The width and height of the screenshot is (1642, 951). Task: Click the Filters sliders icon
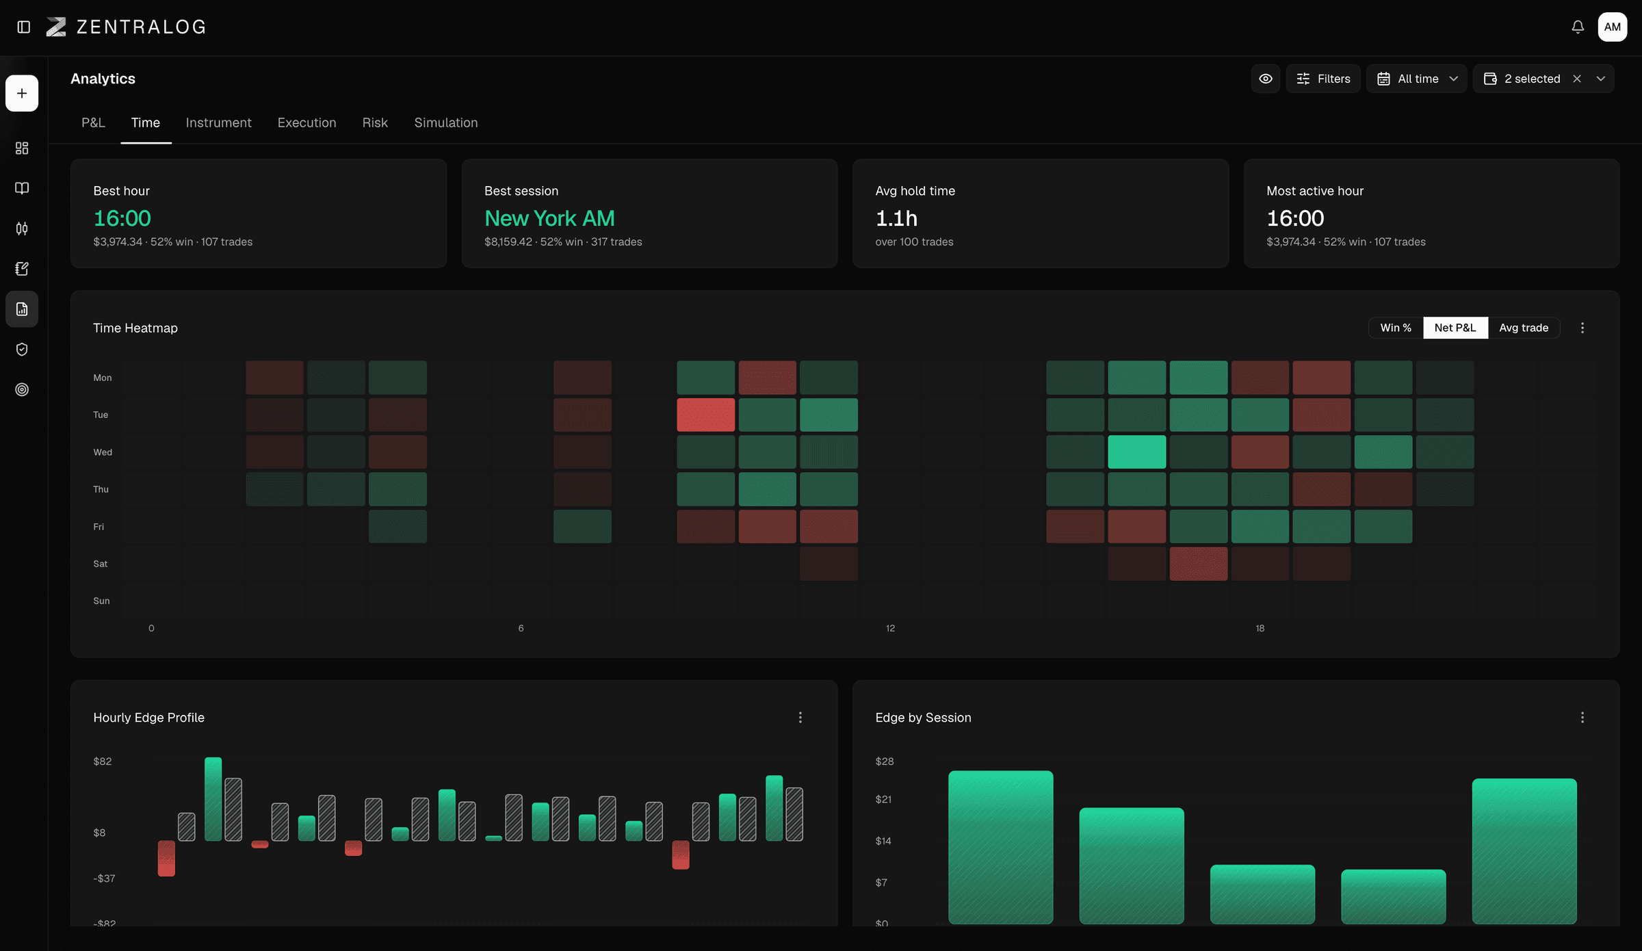tap(1303, 79)
